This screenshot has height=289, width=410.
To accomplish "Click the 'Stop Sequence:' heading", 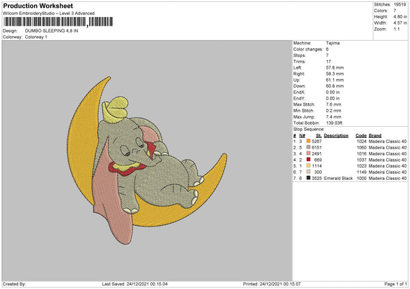I will 309,129.
